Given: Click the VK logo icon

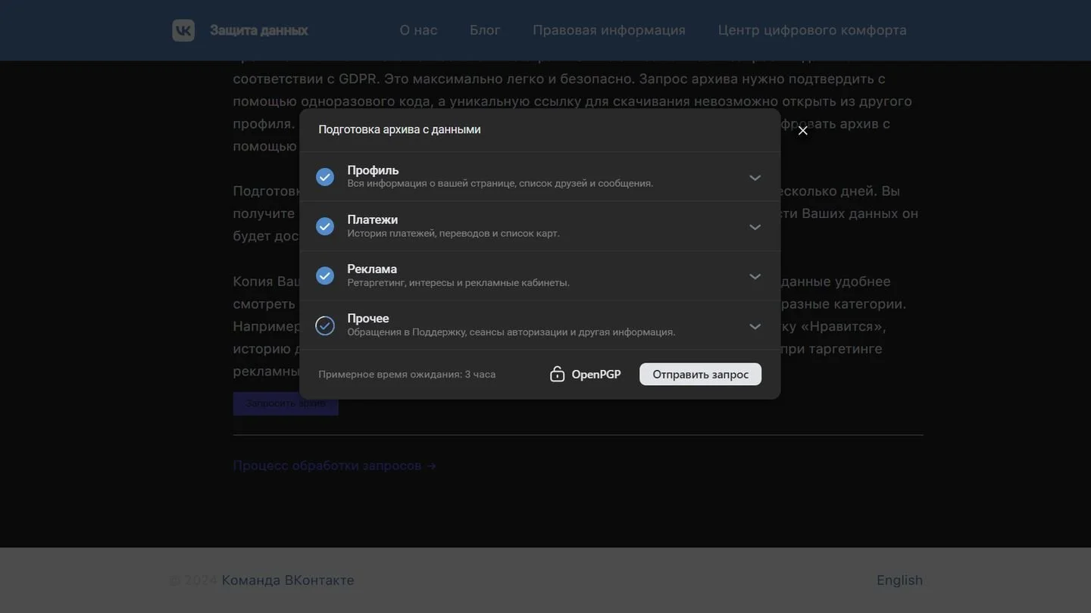Looking at the screenshot, I should pyautogui.click(x=183, y=30).
